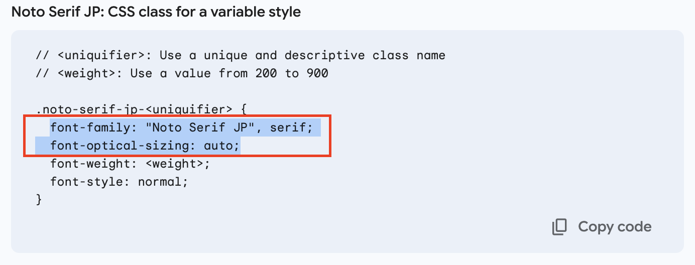Click the <uniquifier> placeholder in the selector
695x265 pixels.
[189, 109]
